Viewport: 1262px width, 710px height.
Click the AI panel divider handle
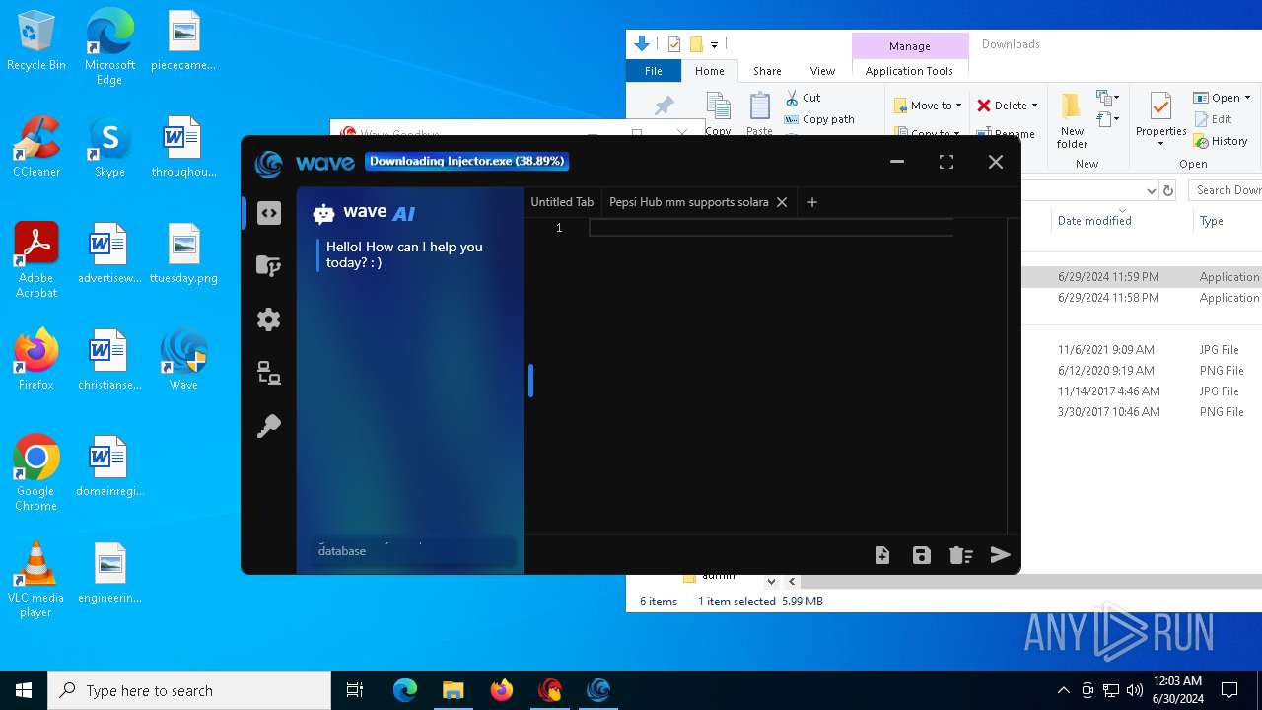point(530,381)
